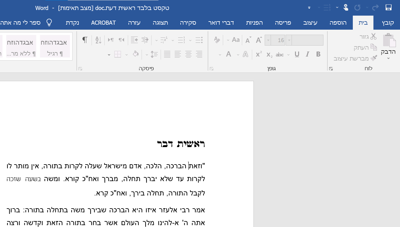Image resolution: width=400 pixels, height=227 pixels.
Task: Click the borders grid icon
Action: (117, 54)
